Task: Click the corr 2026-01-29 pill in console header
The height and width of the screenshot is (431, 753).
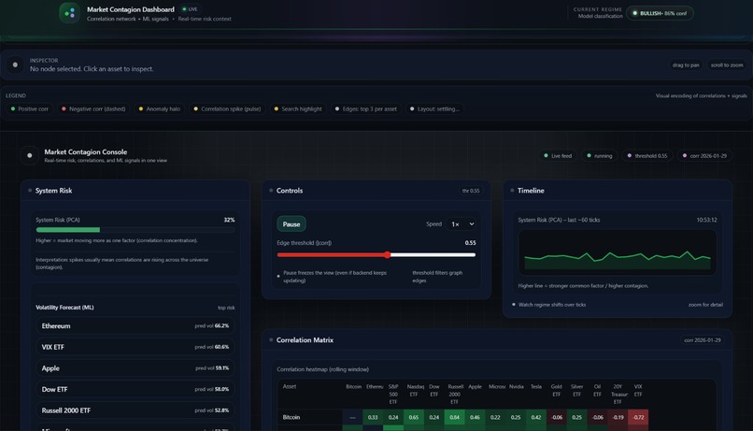Action: tap(704, 156)
